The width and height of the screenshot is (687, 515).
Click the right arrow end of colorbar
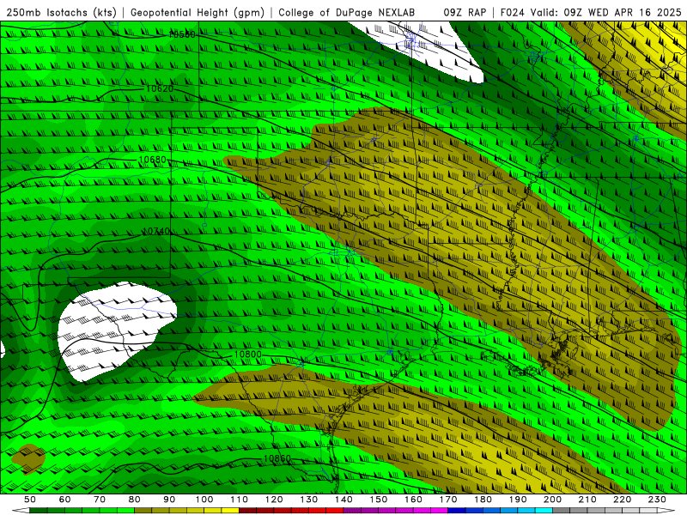click(666, 510)
